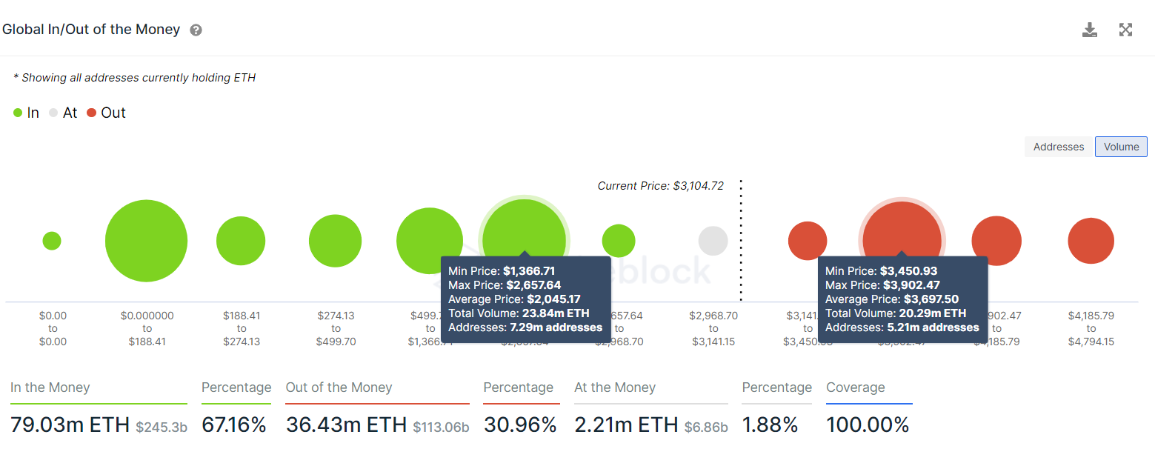Click the Current Price $3,104.72 label
The width and height of the screenshot is (1155, 466).
[x=660, y=185]
